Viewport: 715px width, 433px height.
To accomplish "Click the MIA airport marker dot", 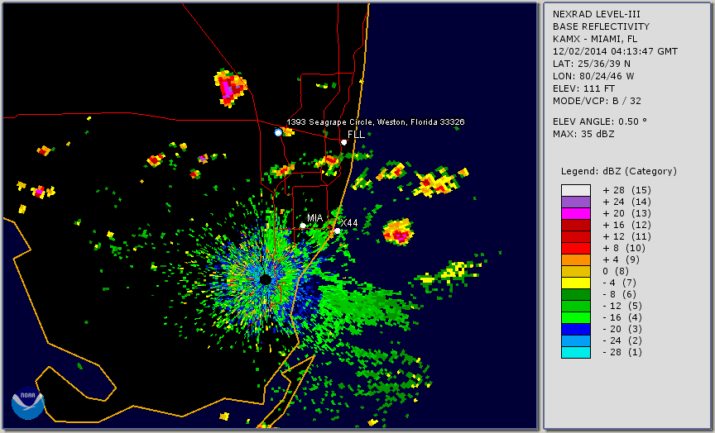I will [303, 226].
